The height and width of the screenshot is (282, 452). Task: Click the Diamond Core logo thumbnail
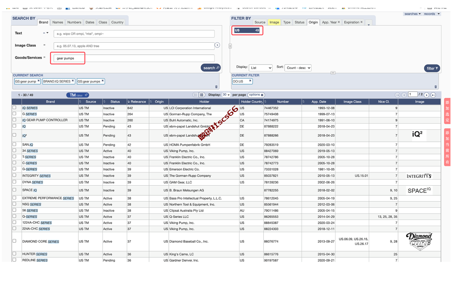tap(419, 241)
